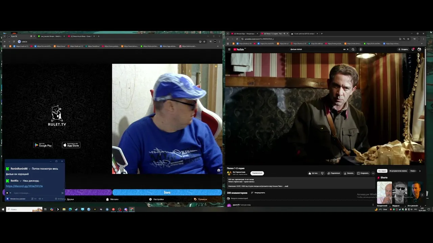This screenshot has height=243, width=433.
Task: Expand video description via ...ещё
Action: 286,186
